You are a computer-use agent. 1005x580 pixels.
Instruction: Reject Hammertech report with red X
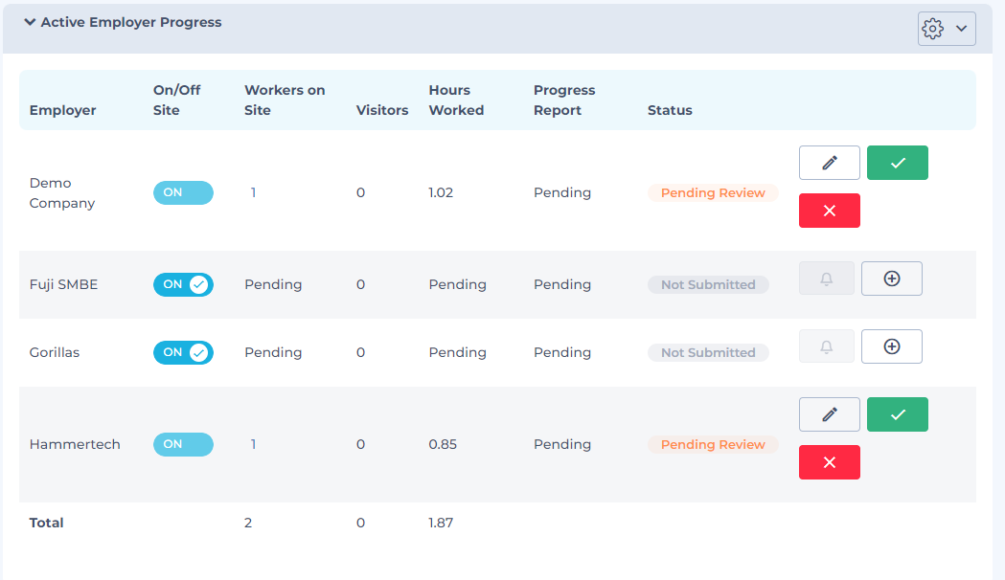(829, 462)
